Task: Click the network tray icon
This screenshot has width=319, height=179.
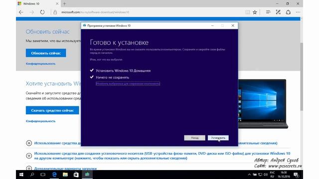Action: 260,175
